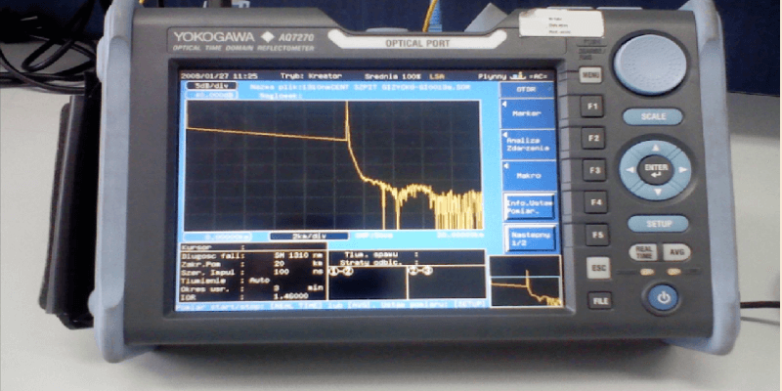Expand the Makro soft menu
The height and width of the screenshot is (391, 782).
(x=529, y=176)
